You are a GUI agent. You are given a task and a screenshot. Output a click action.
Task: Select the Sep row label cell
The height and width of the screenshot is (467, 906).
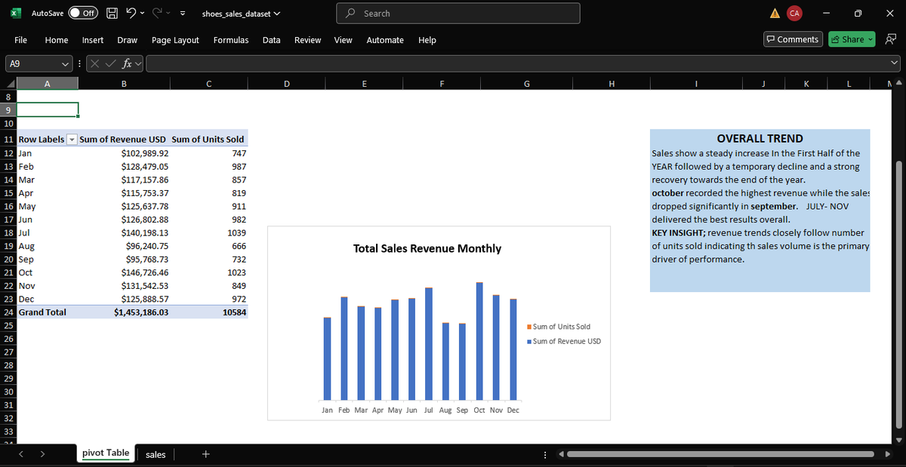47,260
